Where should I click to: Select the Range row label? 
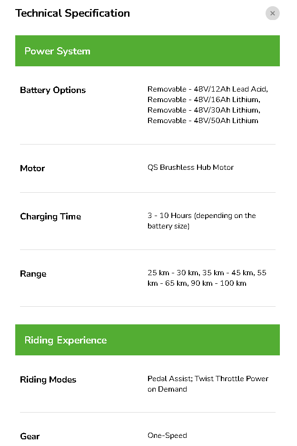tap(33, 274)
